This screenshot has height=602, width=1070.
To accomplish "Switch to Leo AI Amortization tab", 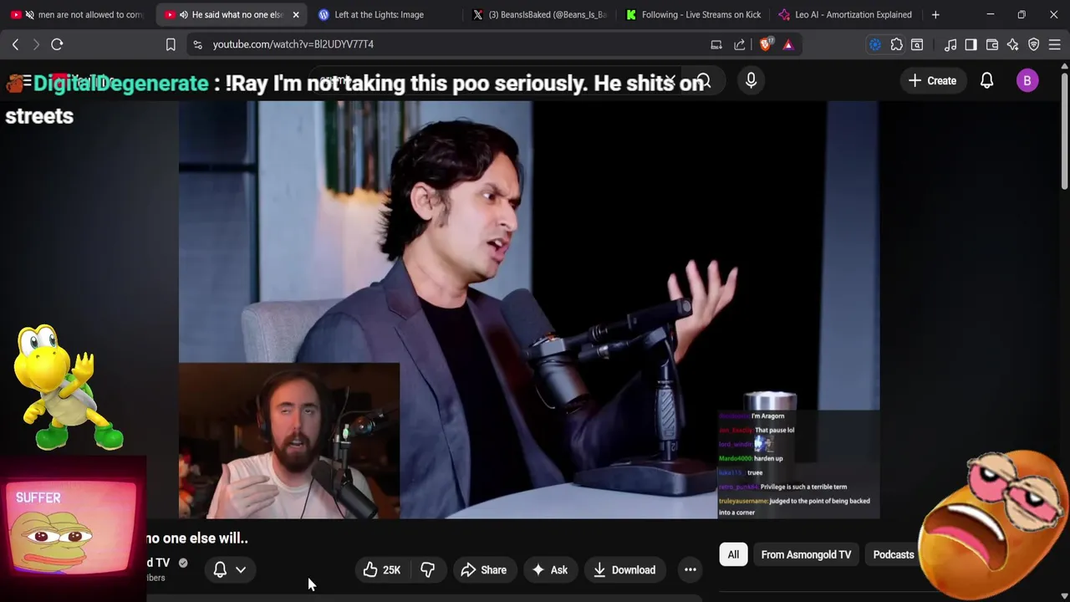I will coord(845,14).
